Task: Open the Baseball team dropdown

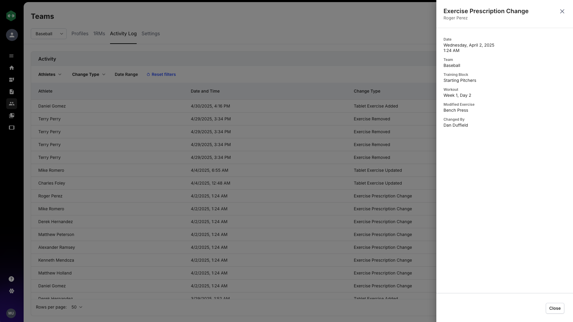Action: (x=49, y=34)
